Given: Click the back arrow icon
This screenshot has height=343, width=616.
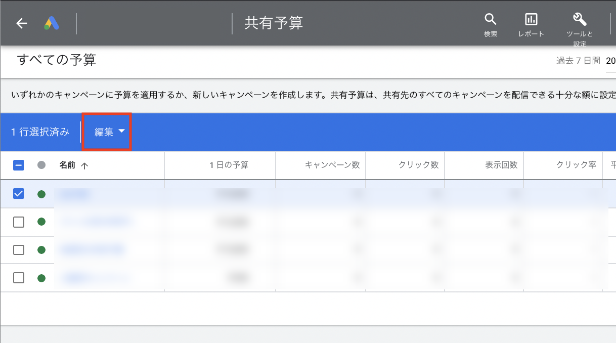Looking at the screenshot, I should pos(21,23).
